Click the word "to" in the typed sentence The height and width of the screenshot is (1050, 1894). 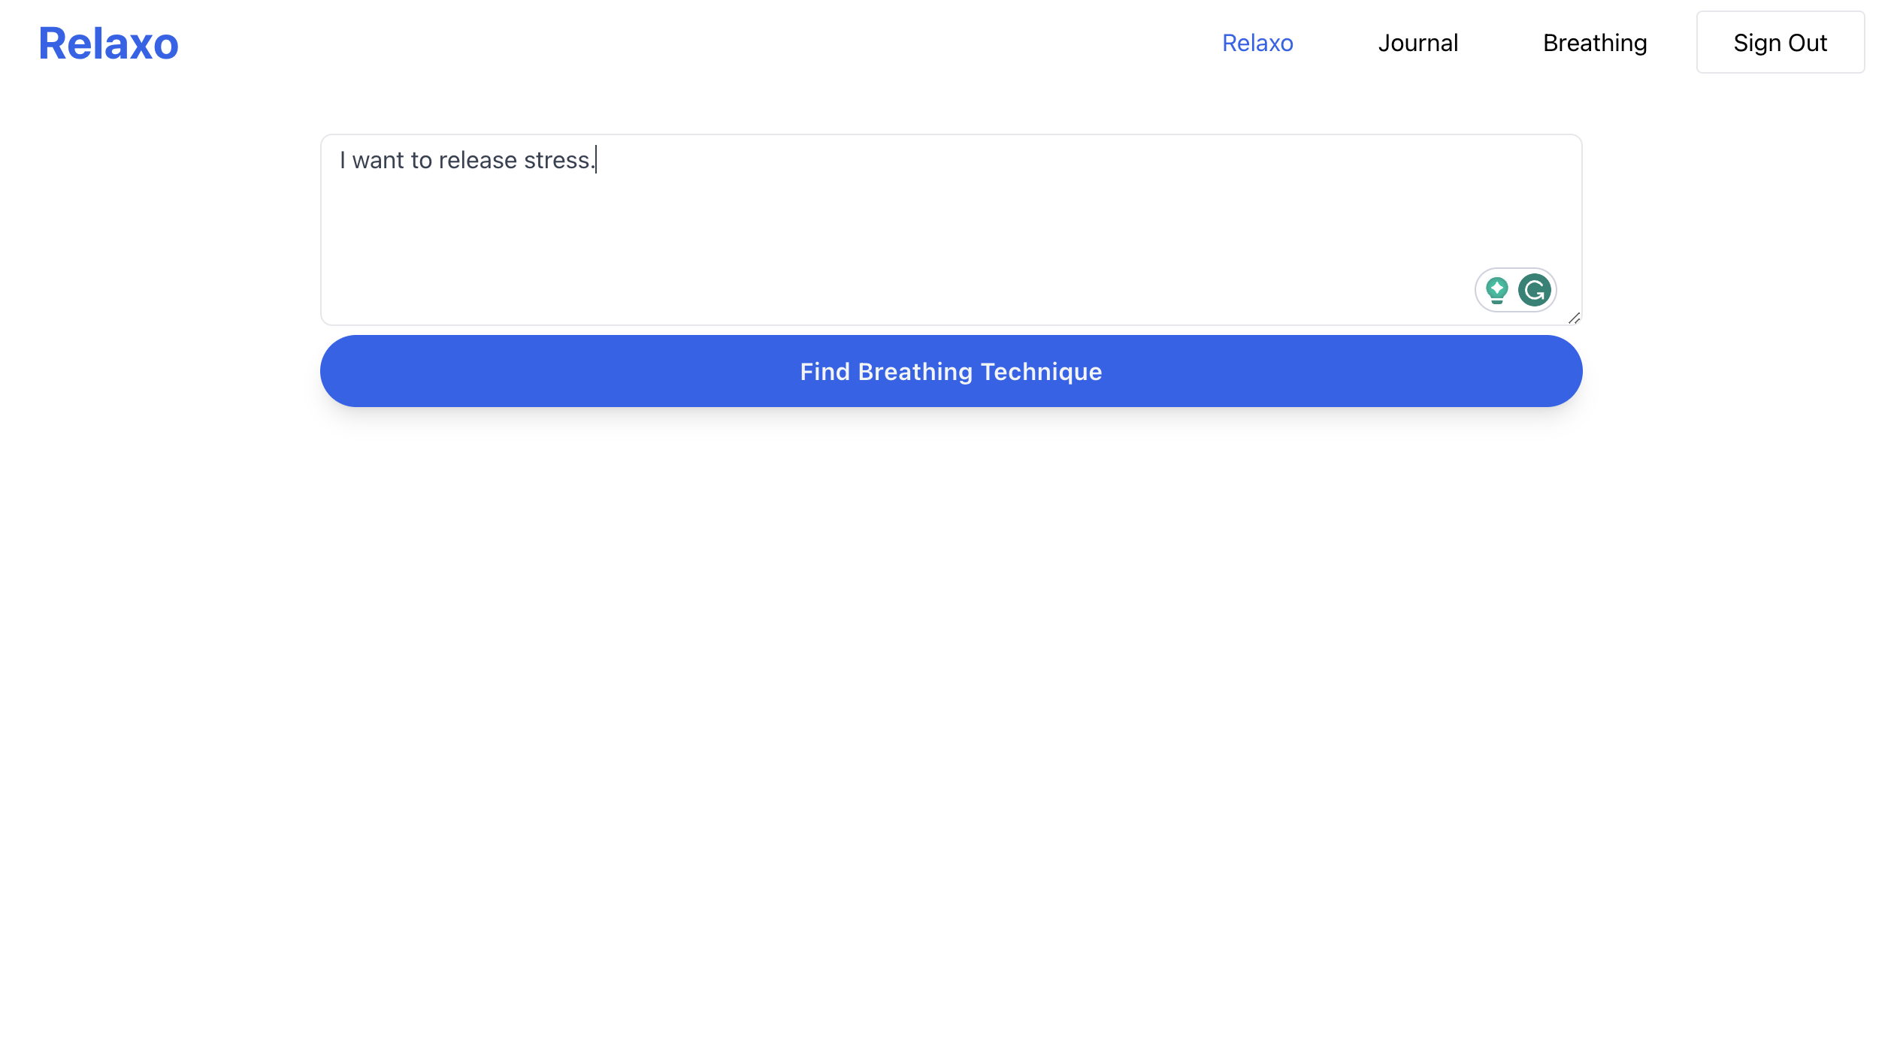tap(421, 160)
